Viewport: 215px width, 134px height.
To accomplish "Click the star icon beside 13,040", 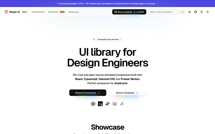I will 135,12.
